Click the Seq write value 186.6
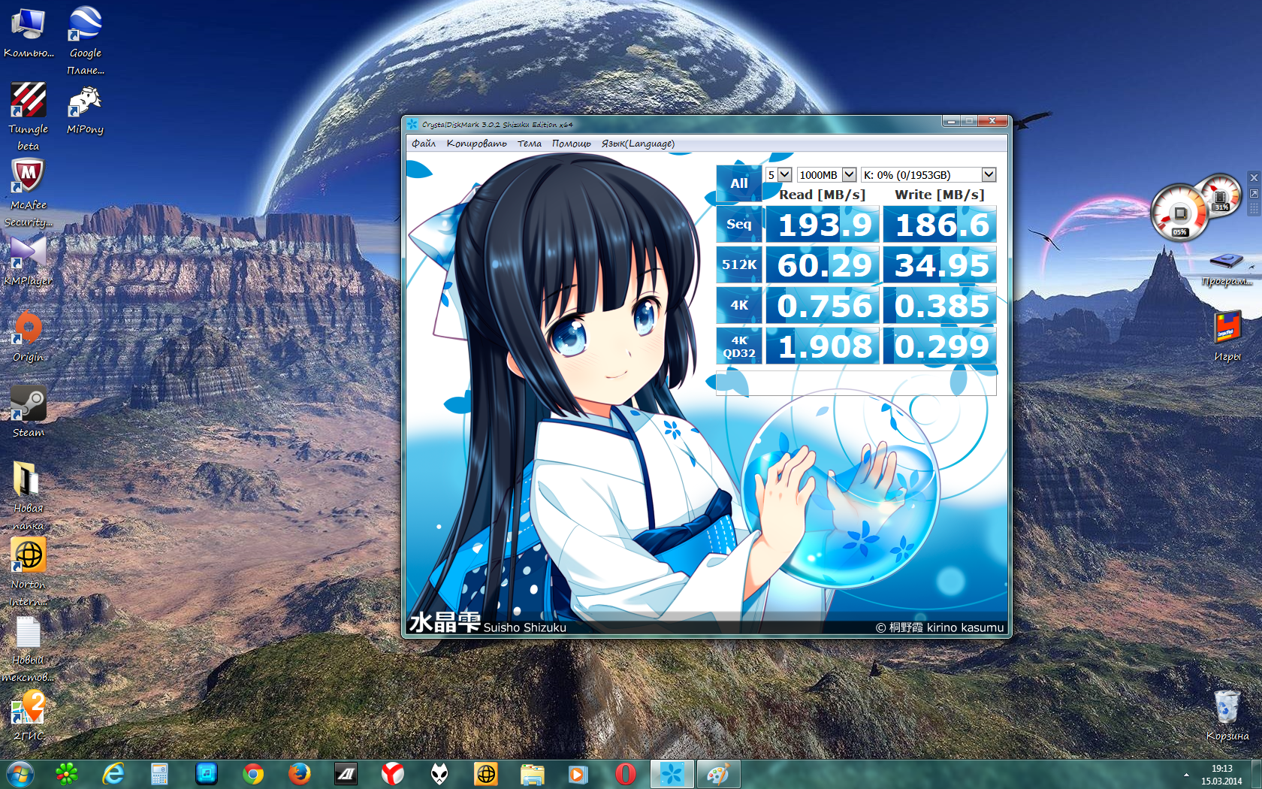1262x789 pixels. pyautogui.click(x=940, y=225)
